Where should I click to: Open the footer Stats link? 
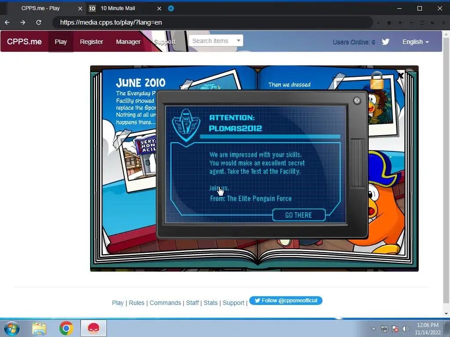(x=210, y=303)
